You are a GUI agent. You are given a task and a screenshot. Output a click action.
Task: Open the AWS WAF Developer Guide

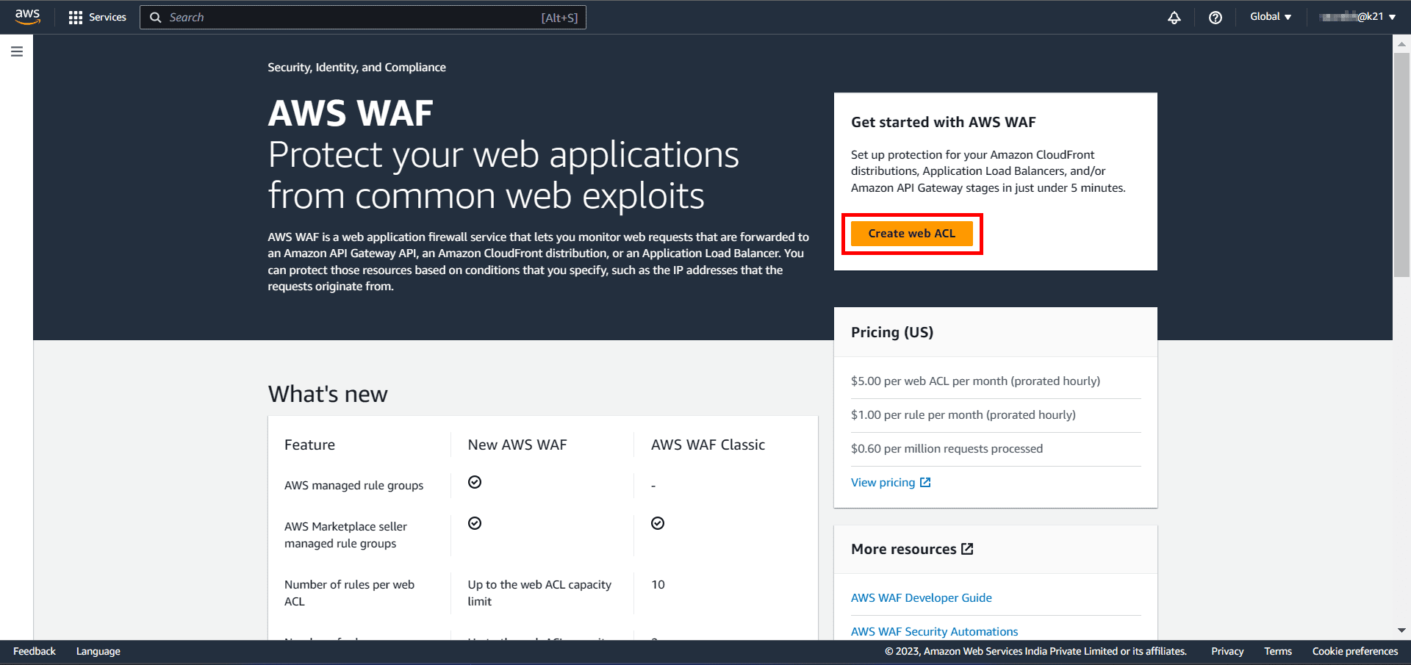click(x=921, y=597)
